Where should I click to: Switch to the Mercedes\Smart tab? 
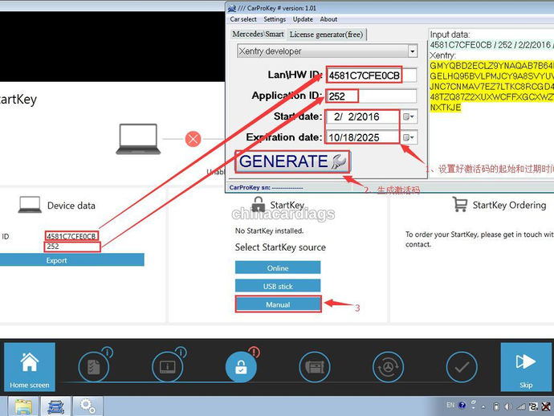click(x=258, y=34)
